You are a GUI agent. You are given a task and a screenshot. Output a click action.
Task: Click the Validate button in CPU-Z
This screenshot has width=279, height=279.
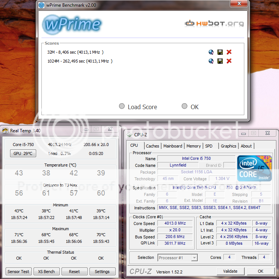[230, 271]
